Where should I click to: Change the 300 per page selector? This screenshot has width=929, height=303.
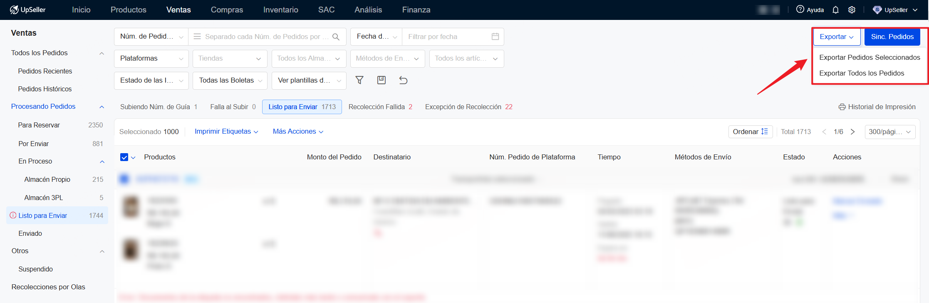click(890, 132)
